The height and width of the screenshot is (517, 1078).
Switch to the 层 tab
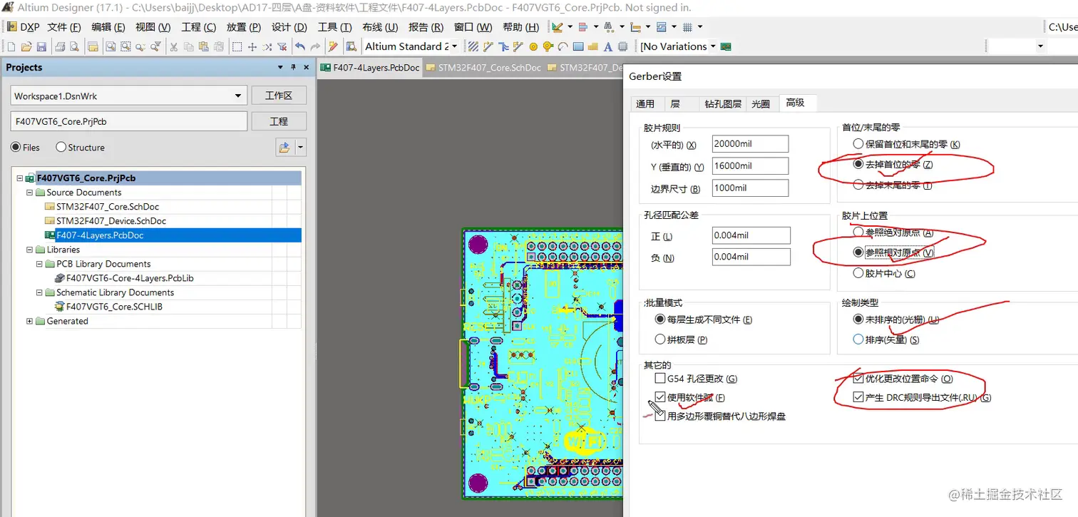[x=674, y=103]
